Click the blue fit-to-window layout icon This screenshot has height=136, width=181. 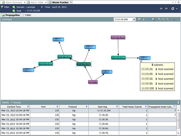[x=150, y=19]
